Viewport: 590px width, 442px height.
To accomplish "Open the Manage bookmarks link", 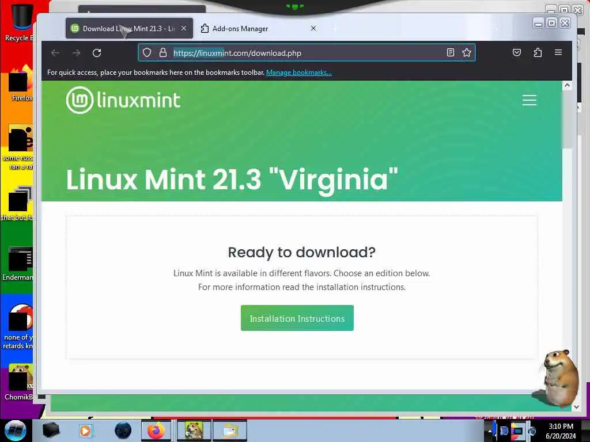I will (x=299, y=73).
